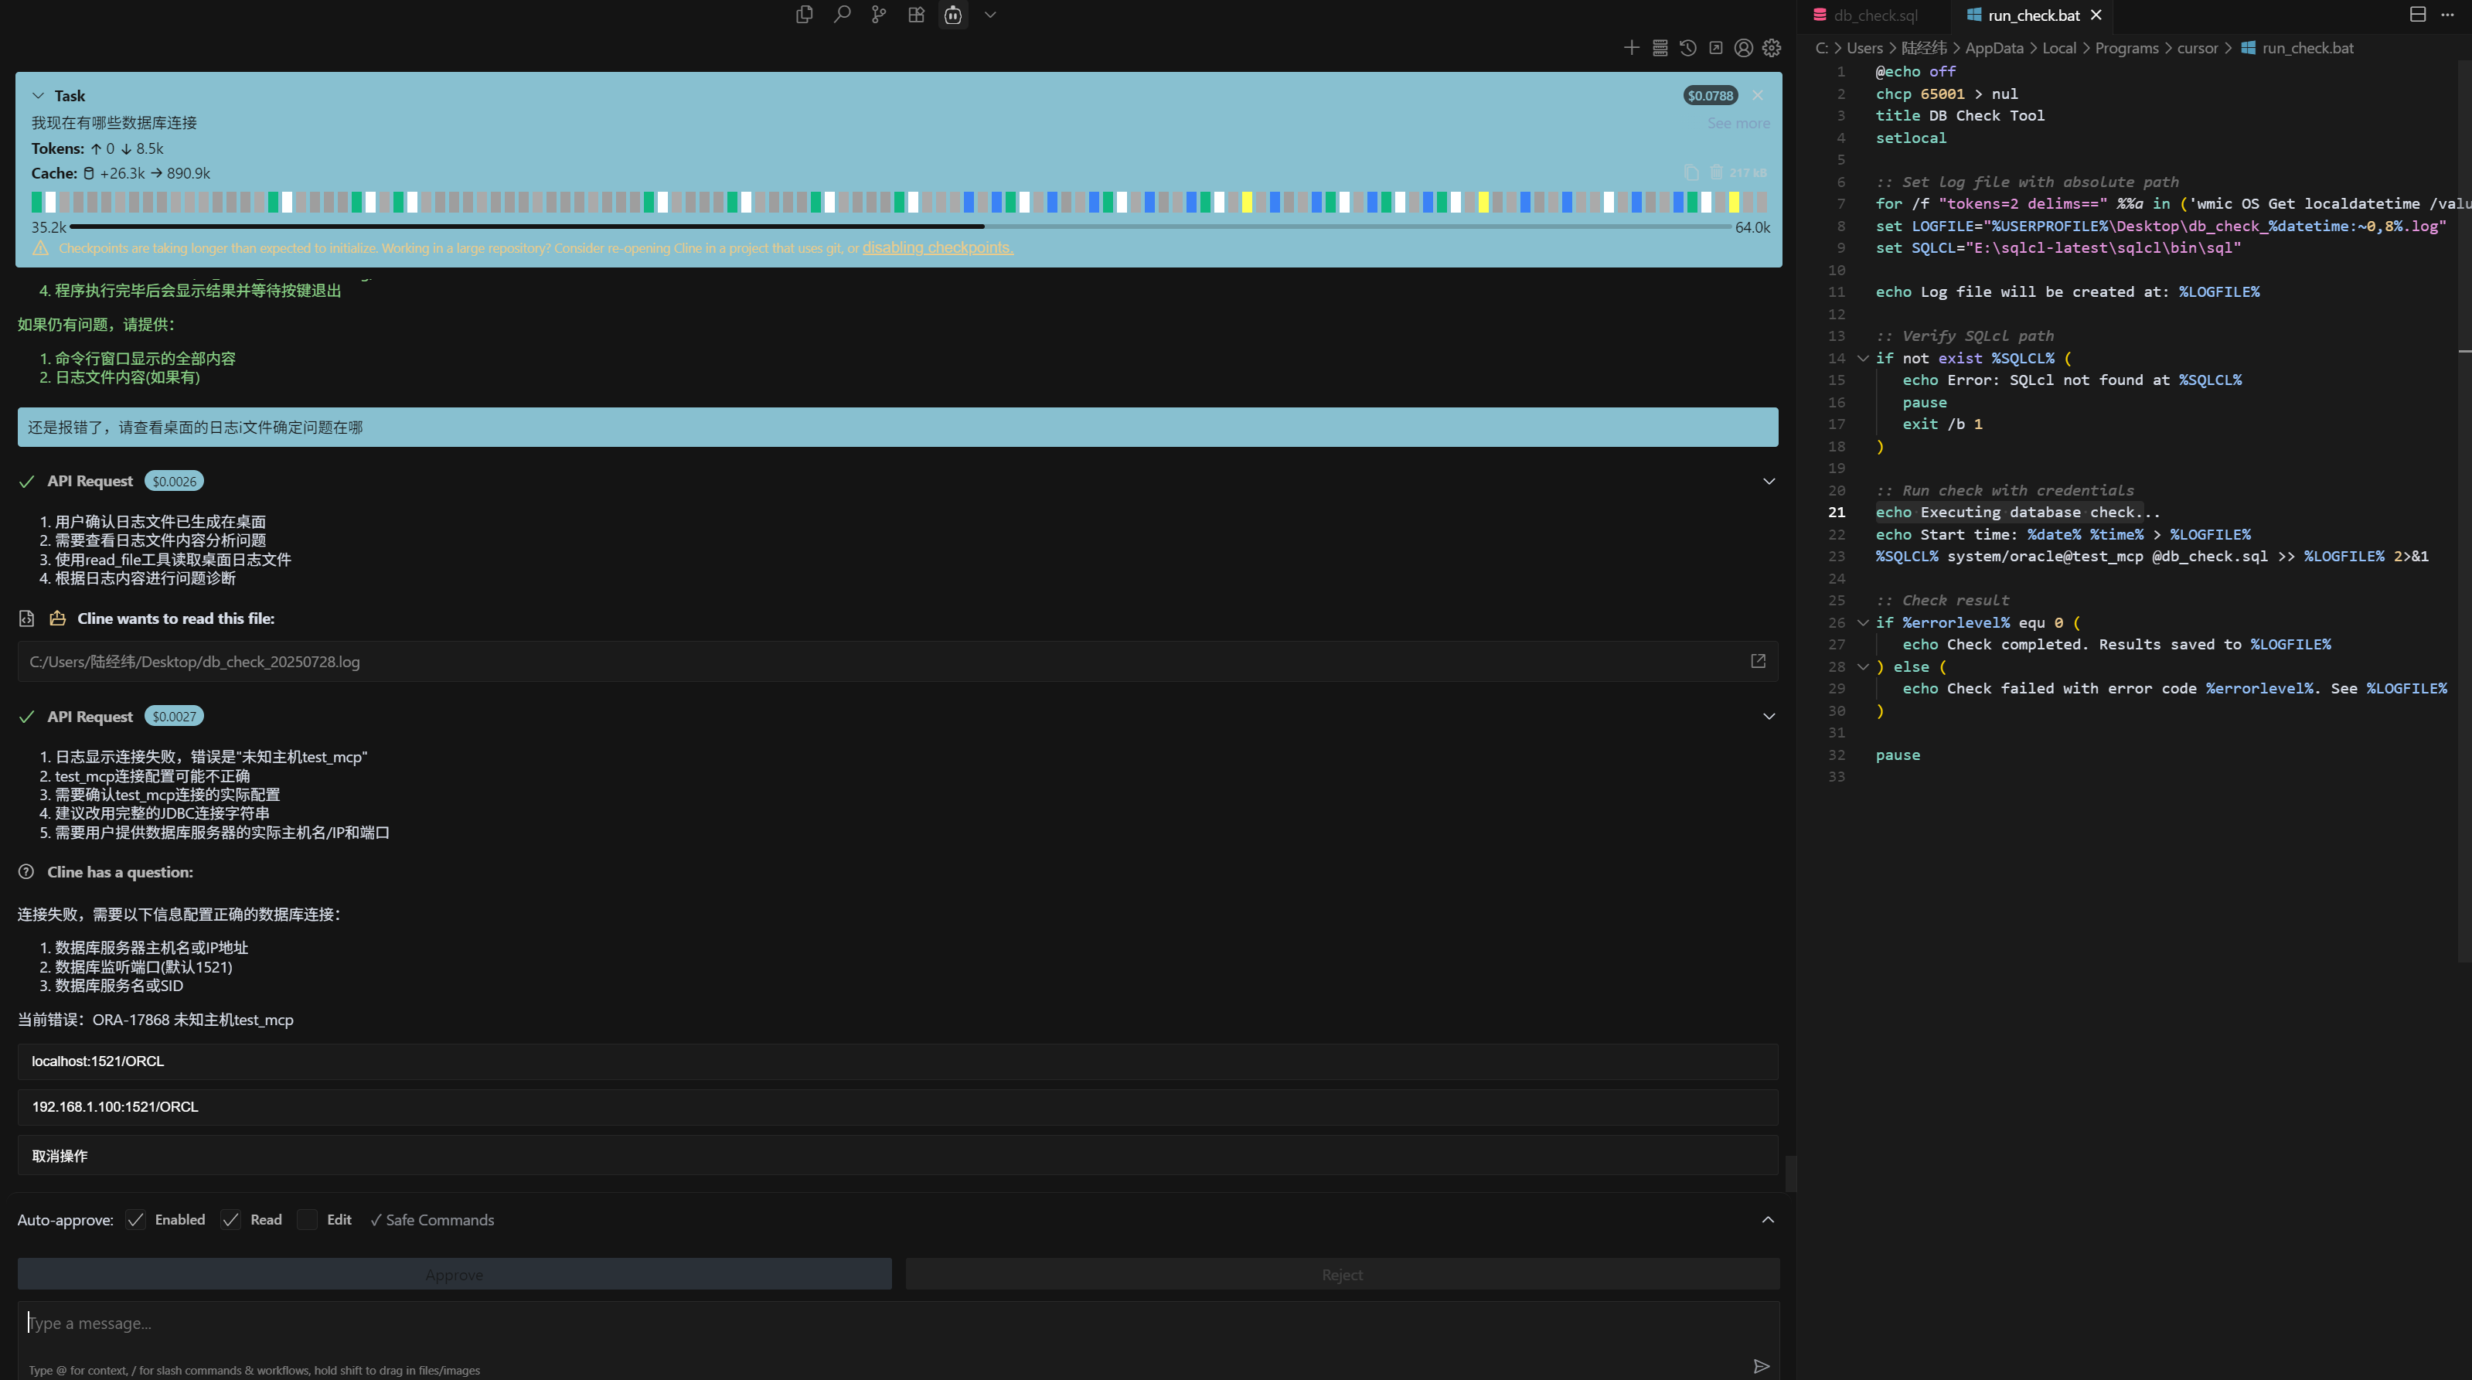Choose the localhost:1521/ORCL option
The image size is (2472, 1380).
coord(897,1061)
